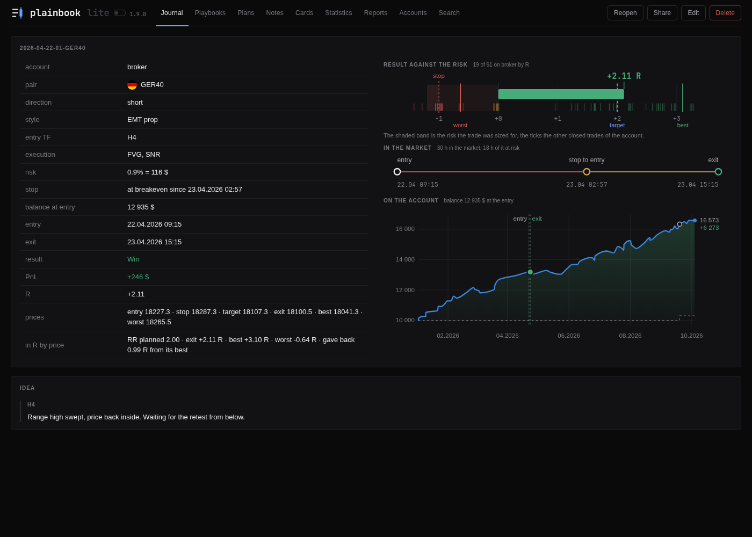The height and width of the screenshot is (537, 752).
Task: Click the blue target label under risk chart
Action: pyautogui.click(x=617, y=125)
